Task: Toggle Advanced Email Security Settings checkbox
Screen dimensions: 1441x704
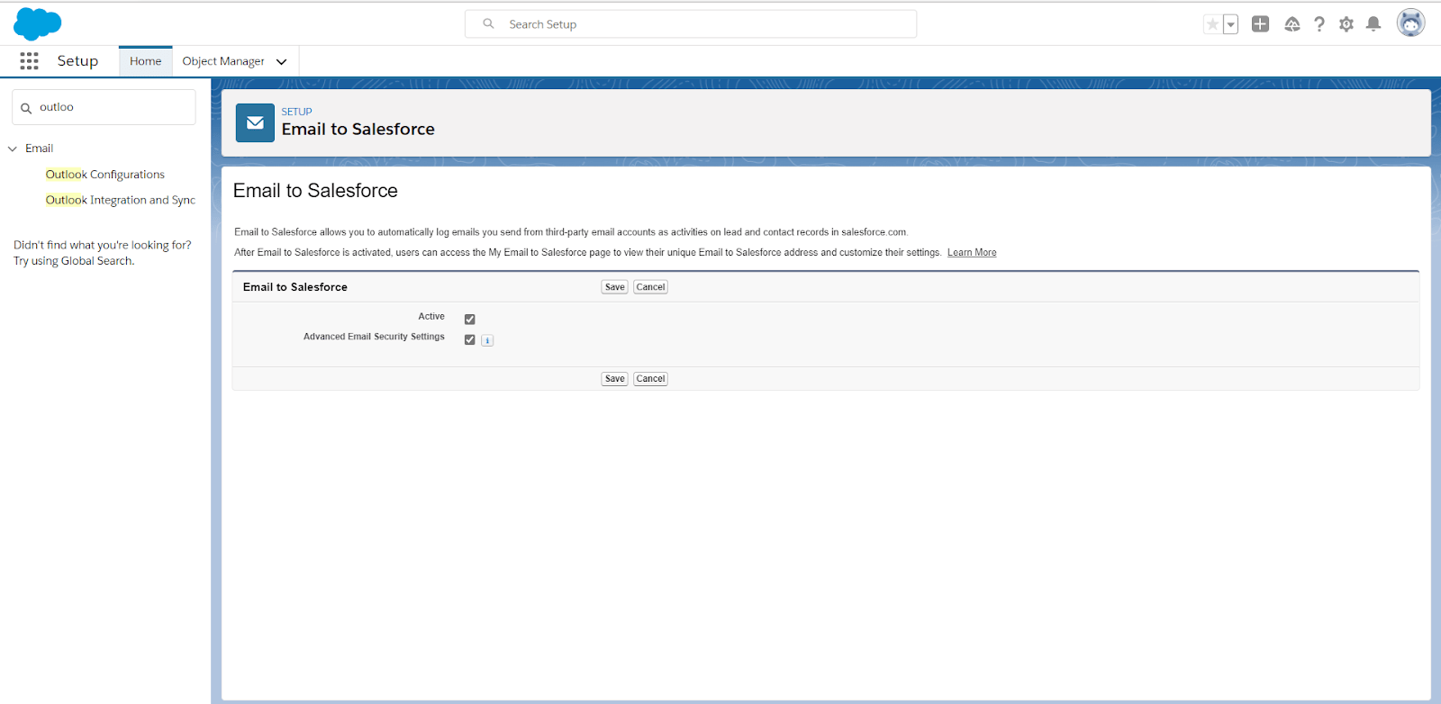Action: [469, 340]
